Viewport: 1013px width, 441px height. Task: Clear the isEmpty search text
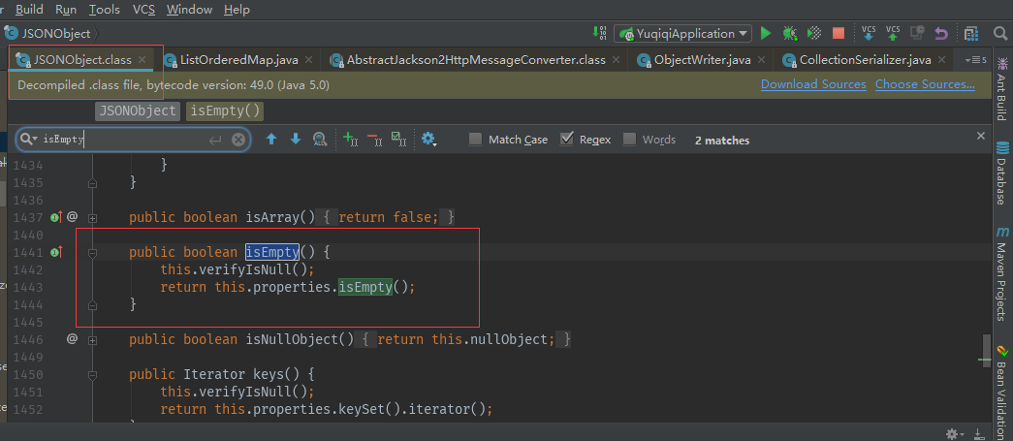tap(238, 140)
